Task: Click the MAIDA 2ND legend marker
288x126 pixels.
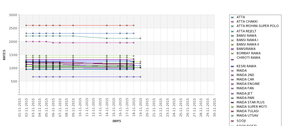Action: tap(232, 75)
